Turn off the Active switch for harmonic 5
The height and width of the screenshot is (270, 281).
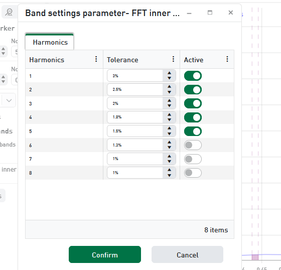tap(193, 131)
